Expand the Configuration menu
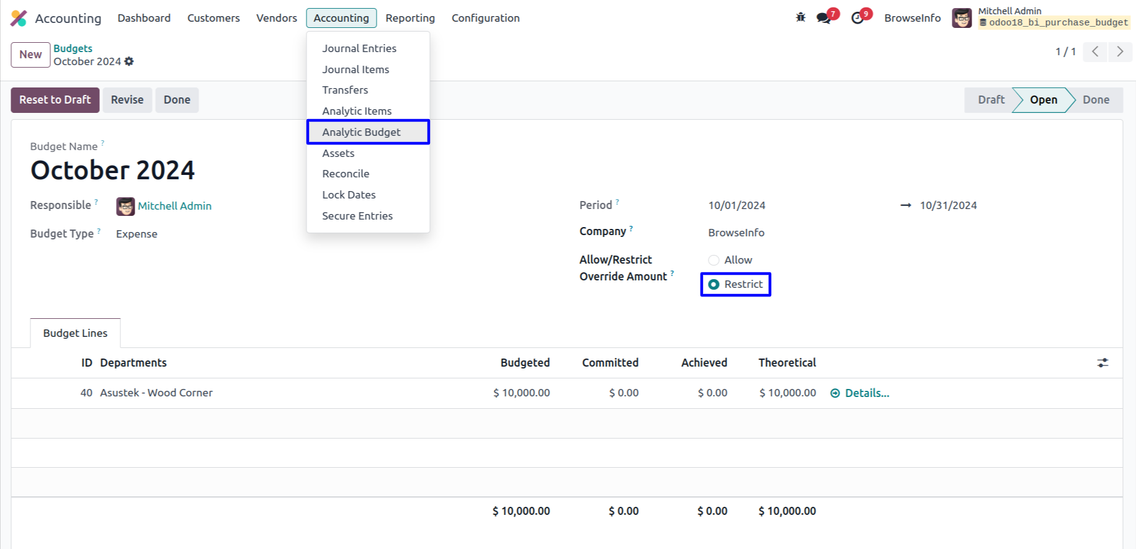This screenshot has width=1136, height=549. click(485, 18)
